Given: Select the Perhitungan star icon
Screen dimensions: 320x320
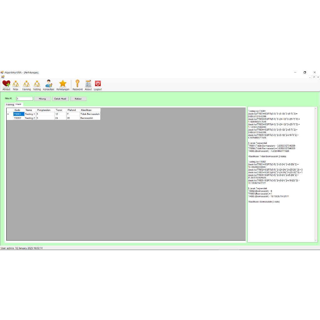Looking at the screenshot, I should [x=63, y=84].
